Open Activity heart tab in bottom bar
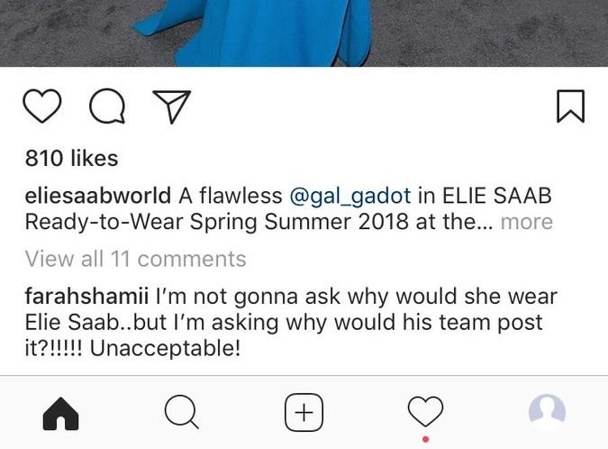608x449 pixels. pyautogui.click(x=425, y=411)
